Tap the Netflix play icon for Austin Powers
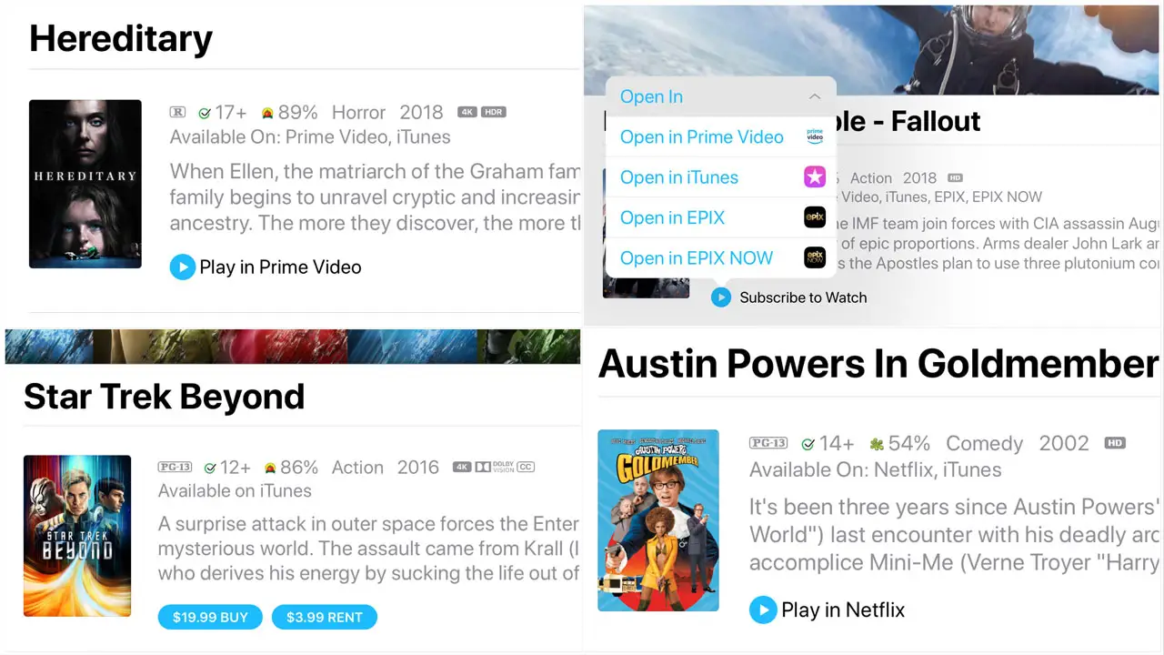Viewport: 1164px width, 655px height. pos(763,610)
